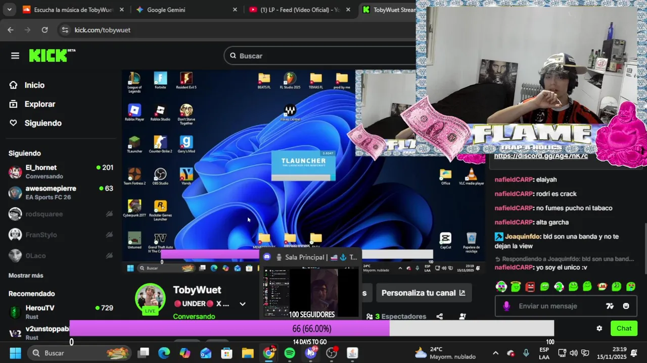
Task: Click the taskbar Buscar search box
Action: 78,353
